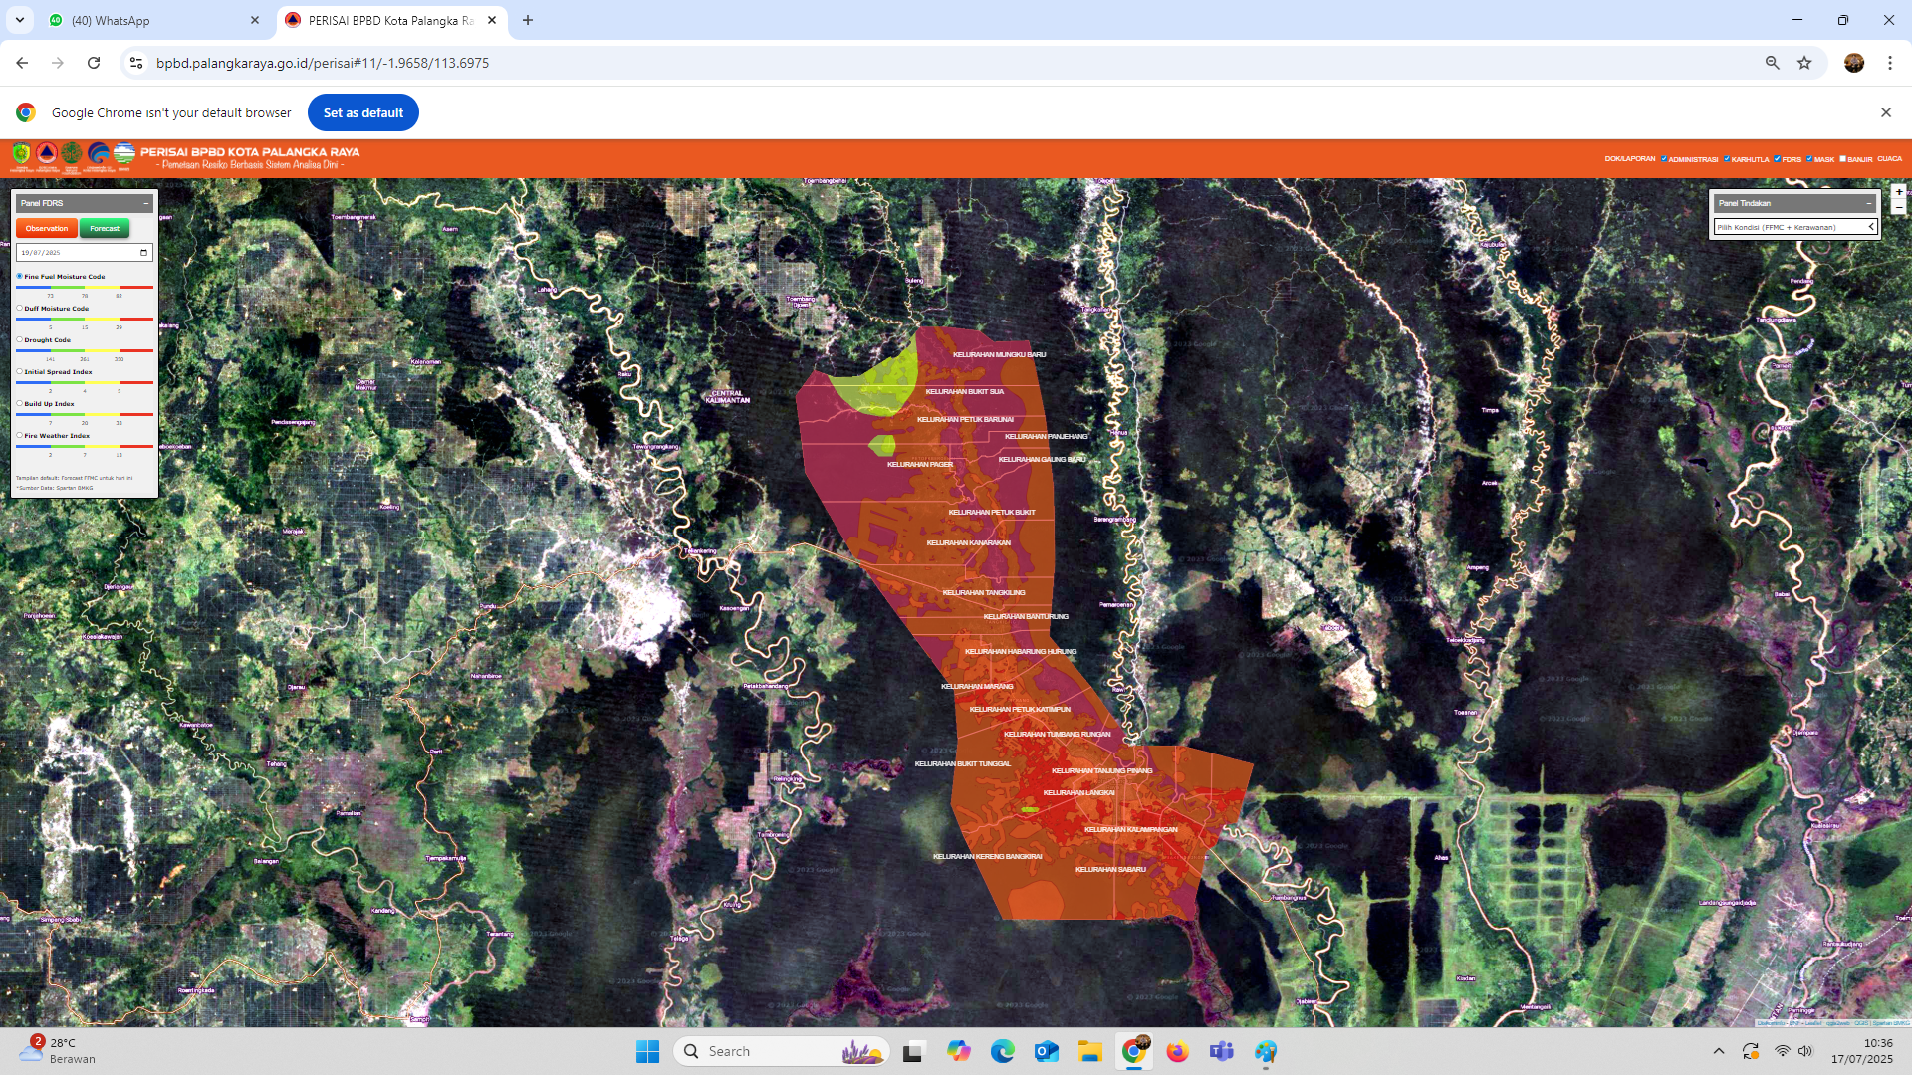
Task: Select Duff Moisture Code radio
Action: tap(19, 308)
